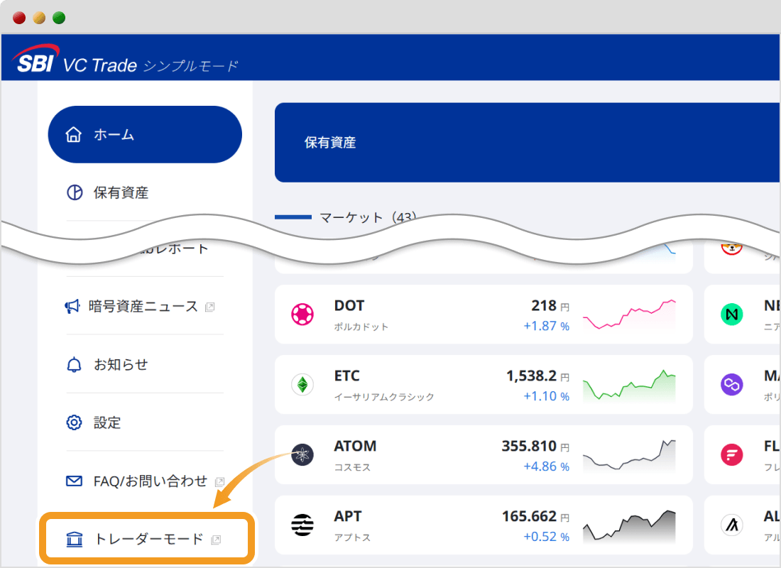Image resolution: width=781 pixels, height=568 pixels.
Task: View the ATOM gray price chart
Action: 630,455
